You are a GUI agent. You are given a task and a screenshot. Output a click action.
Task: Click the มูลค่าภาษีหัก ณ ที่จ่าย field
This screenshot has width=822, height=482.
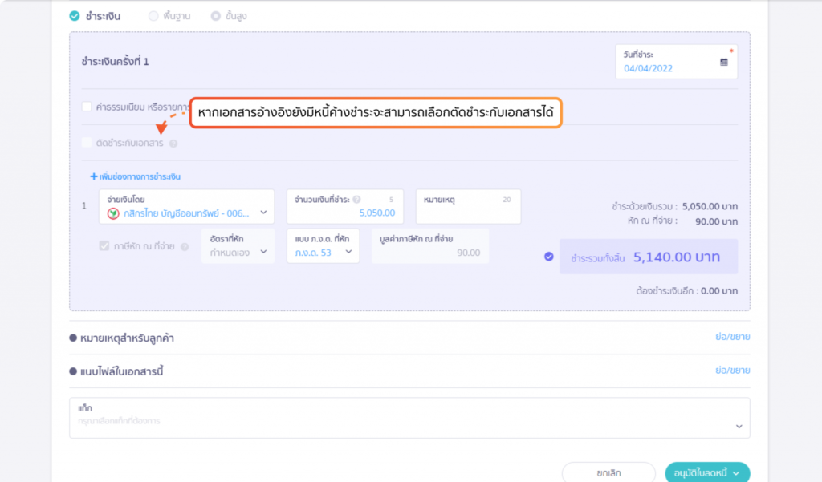pyautogui.click(x=430, y=245)
